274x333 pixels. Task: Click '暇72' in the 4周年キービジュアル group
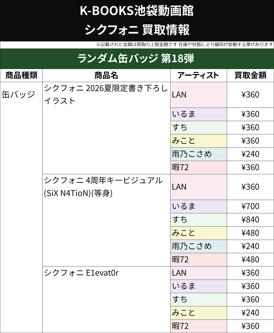pos(198,259)
